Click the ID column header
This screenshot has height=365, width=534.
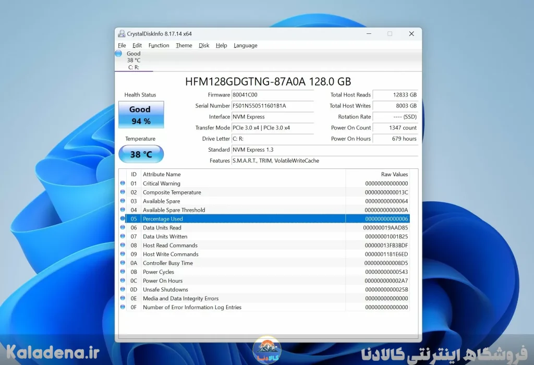(x=133, y=174)
